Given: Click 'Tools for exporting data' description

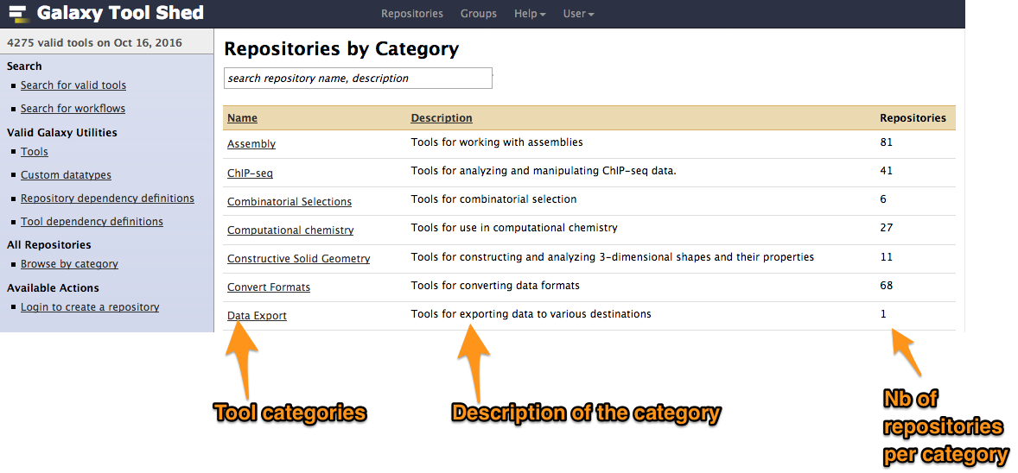Looking at the screenshot, I should click(x=531, y=314).
